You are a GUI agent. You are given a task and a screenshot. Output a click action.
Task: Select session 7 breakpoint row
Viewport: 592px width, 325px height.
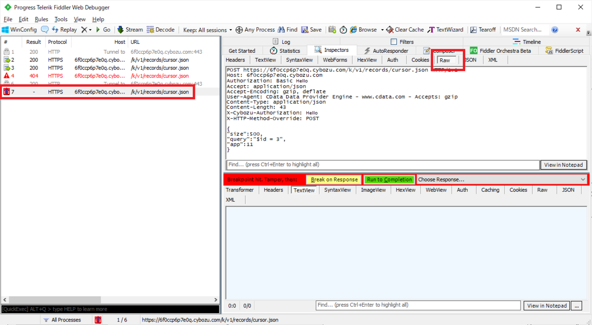110,92
